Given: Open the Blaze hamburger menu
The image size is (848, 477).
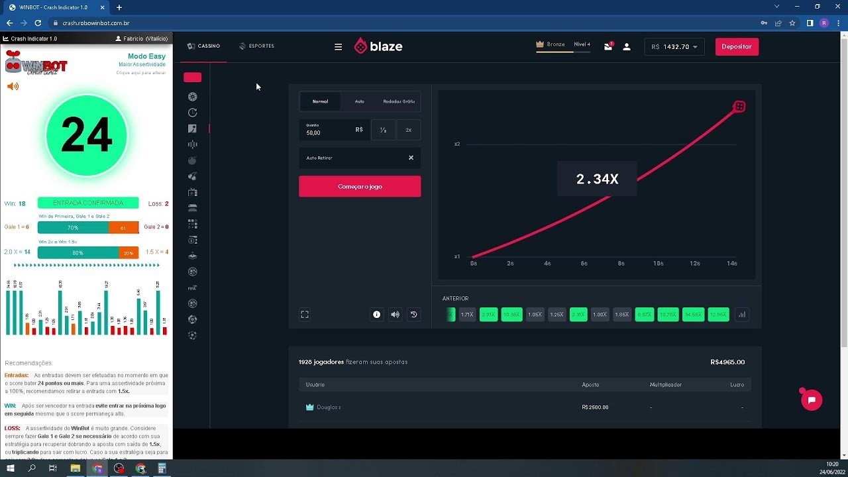Looking at the screenshot, I should click(x=338, y=46).
